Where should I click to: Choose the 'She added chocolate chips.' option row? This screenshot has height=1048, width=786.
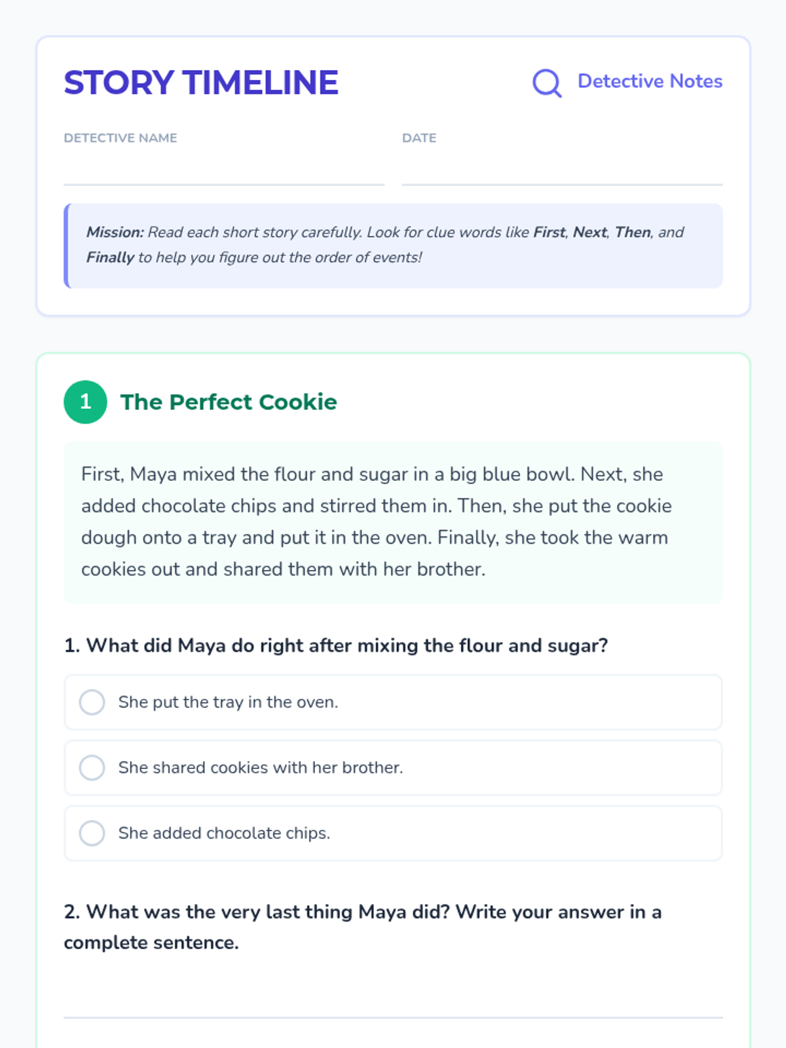tap(393, 833)
